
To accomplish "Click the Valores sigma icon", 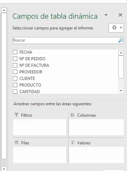I will [x=73, y=143].
